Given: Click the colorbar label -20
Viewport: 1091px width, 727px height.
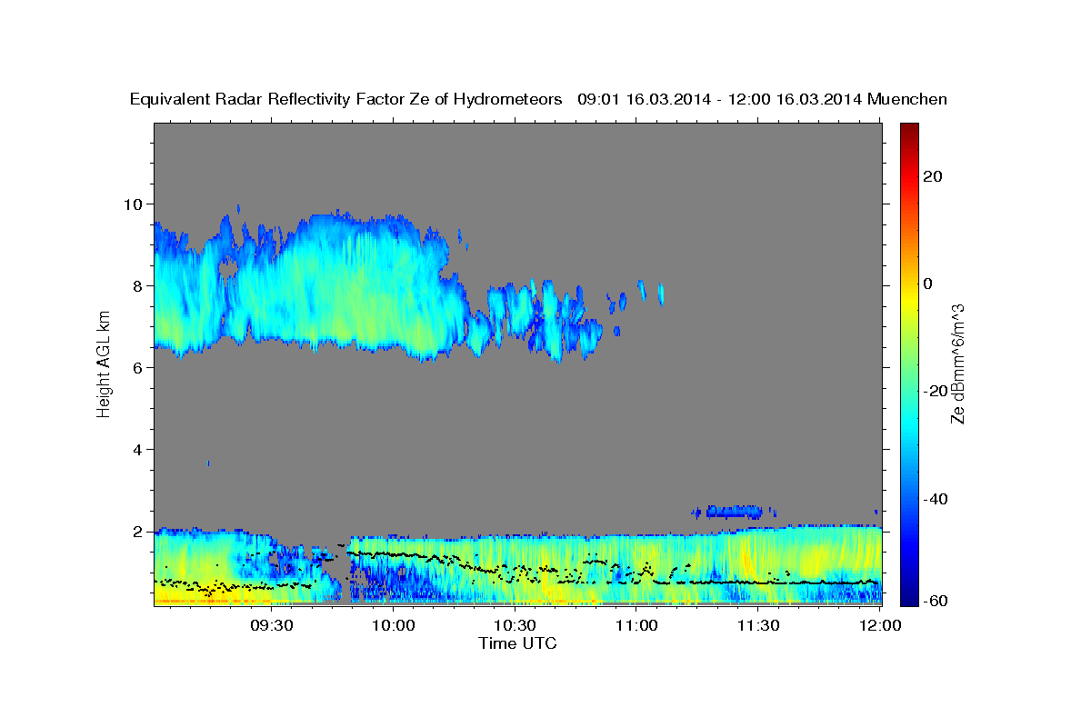Looking at the screenshot, I should [937, 391].
